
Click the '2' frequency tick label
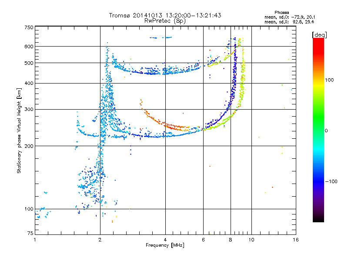pos(100,240)
